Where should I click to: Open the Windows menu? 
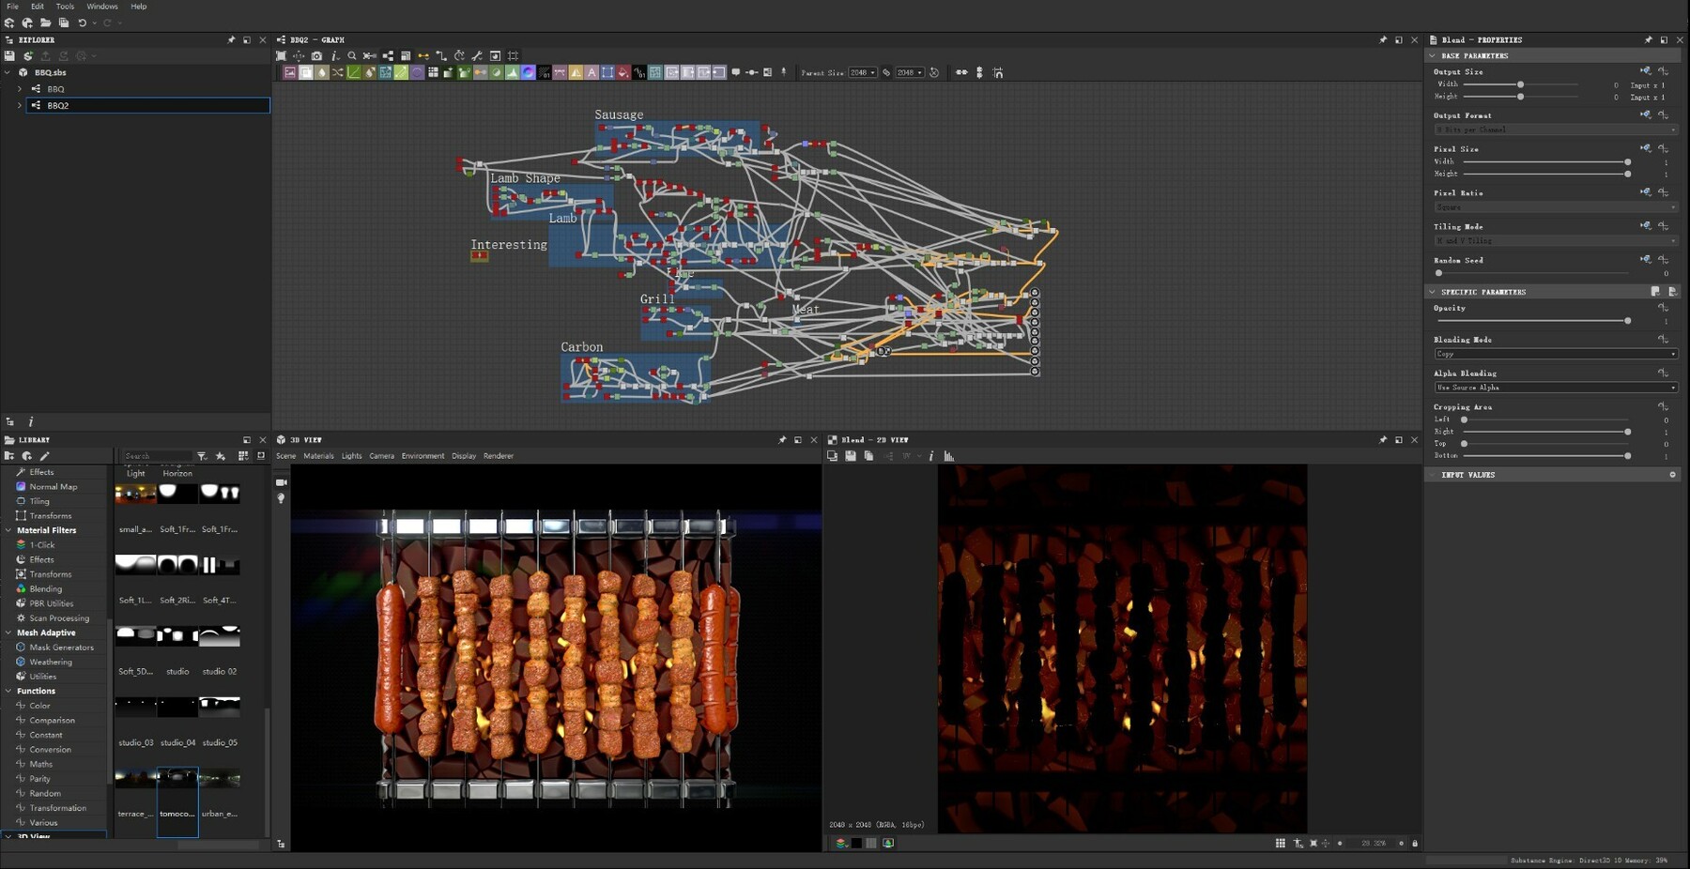(x=102, y=7)
